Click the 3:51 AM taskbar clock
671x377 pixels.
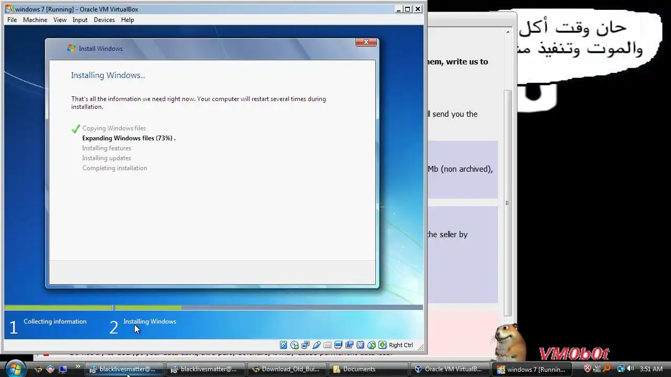tap(651, 369)
